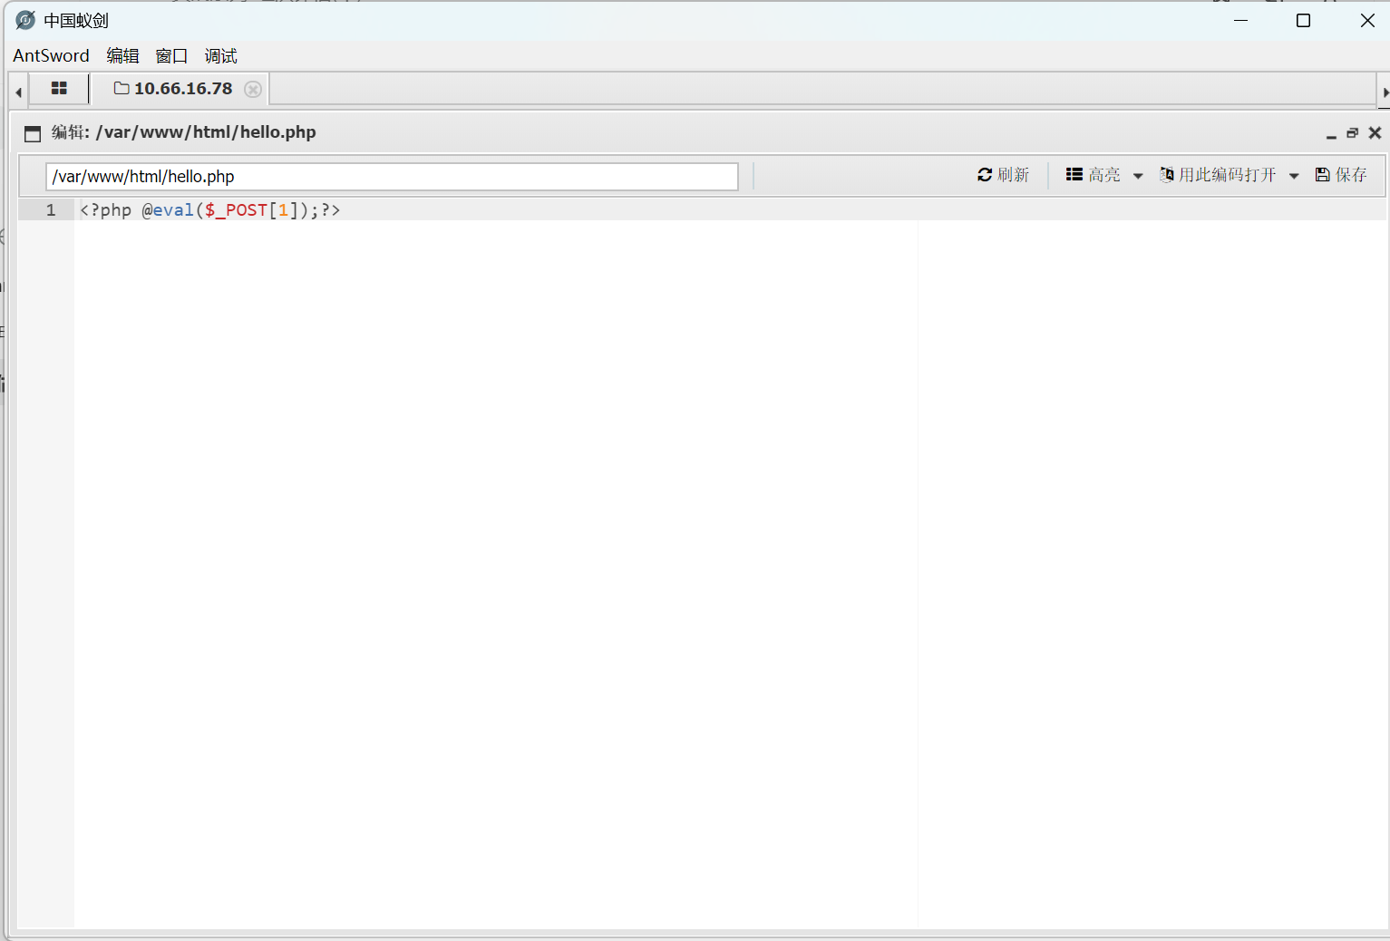Click line number 1 in gutter

pos(51,210)
